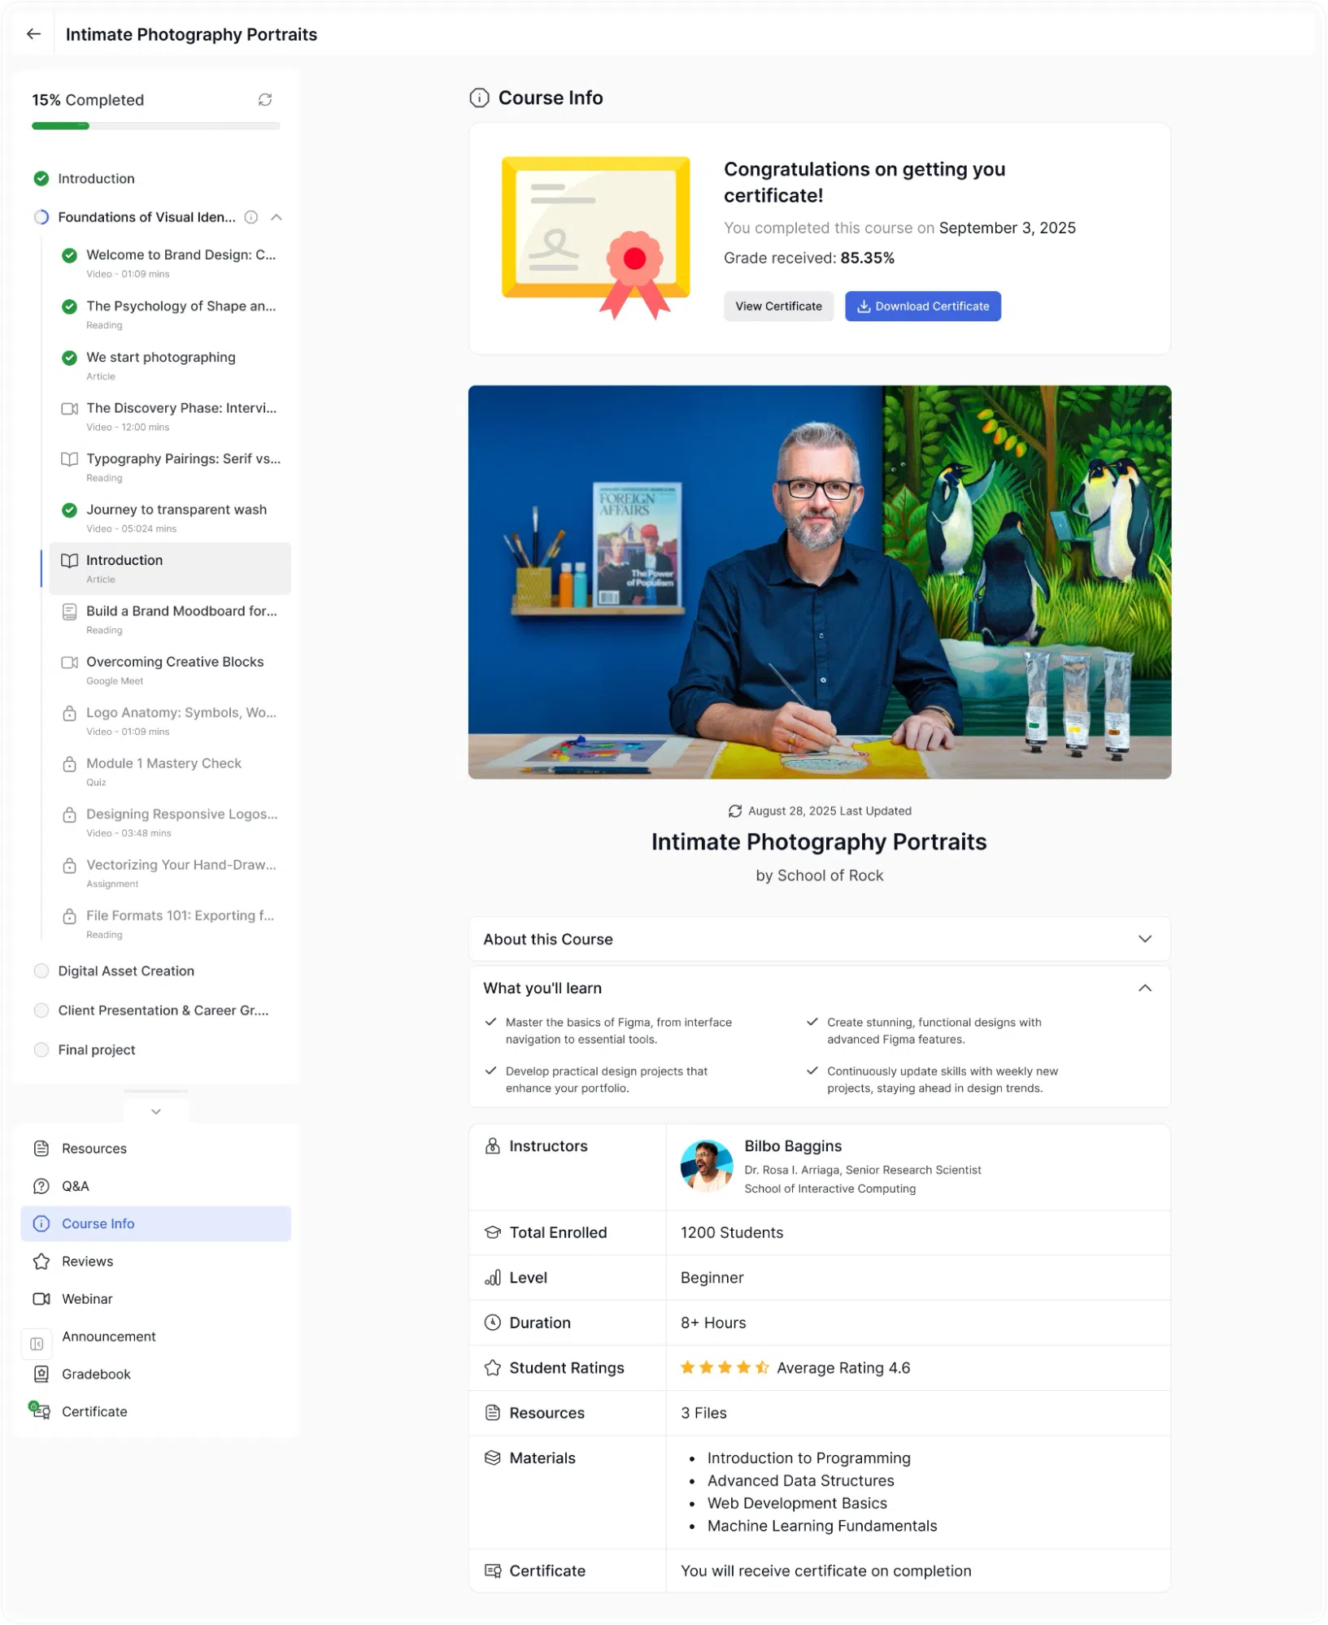1328x1625 pixels.
Task: Click video icon for Overcoming Creative Blocks
Action: tap(70, 663)
